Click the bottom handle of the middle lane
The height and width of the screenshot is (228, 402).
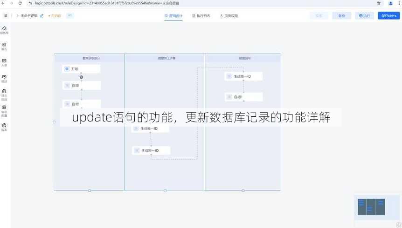[x=165, y=191]
